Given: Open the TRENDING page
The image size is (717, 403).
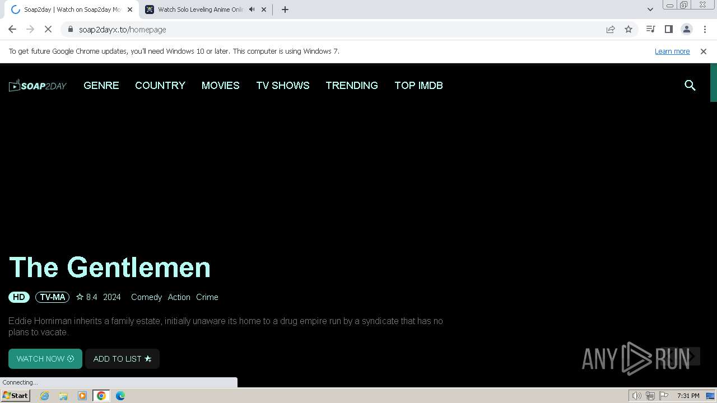Looking at the screenshot, I should pyautogui.click(x=352, y=85).
